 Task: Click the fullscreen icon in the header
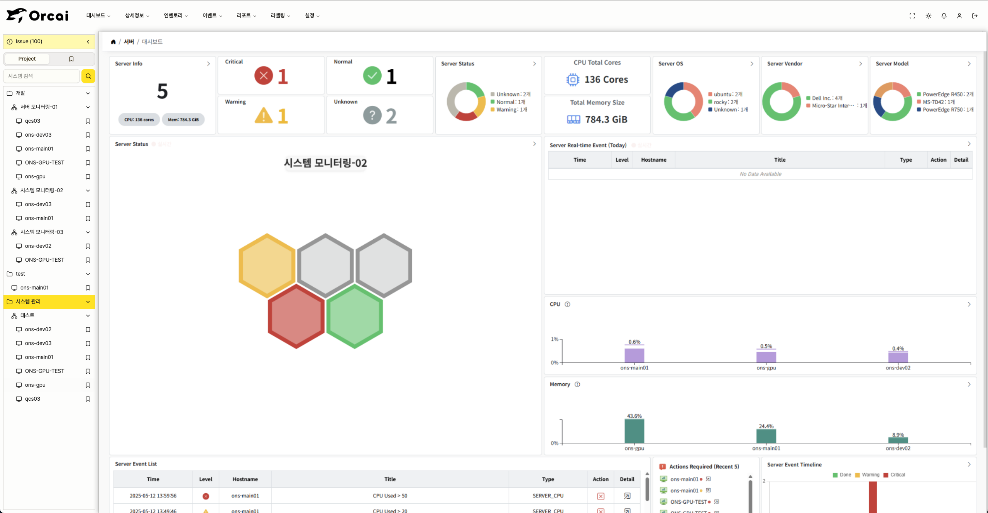click(x=912, y=16)
